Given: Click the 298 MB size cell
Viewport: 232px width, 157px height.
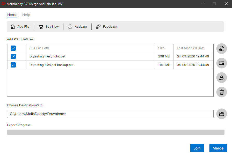Looking at the screenshot, I should click(164, 56).
